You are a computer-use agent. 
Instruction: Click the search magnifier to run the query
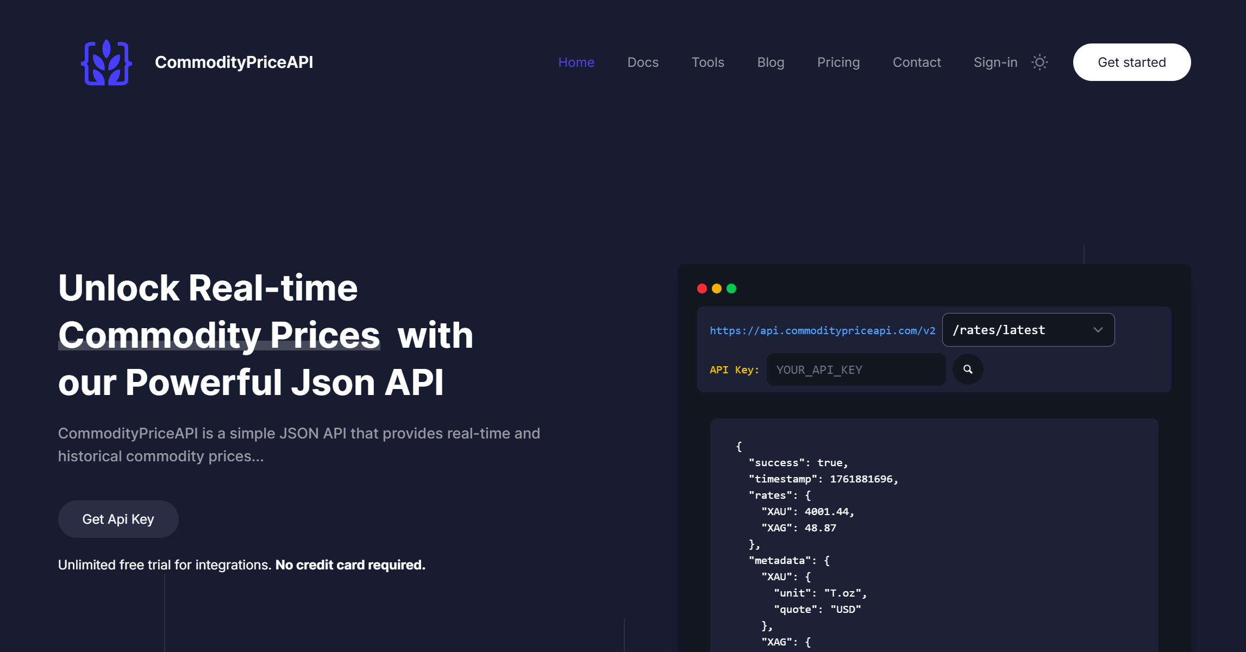tap(968, 369)
